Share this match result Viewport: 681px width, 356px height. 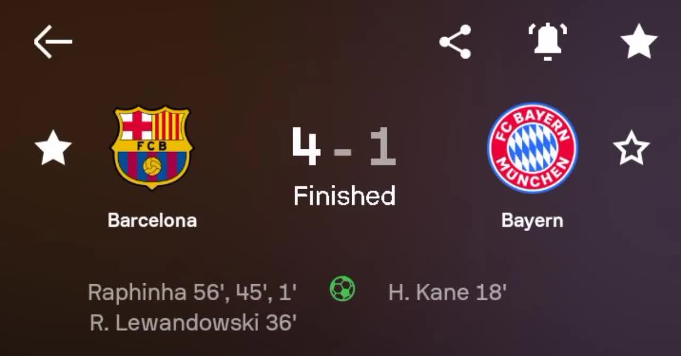(455, 41)
